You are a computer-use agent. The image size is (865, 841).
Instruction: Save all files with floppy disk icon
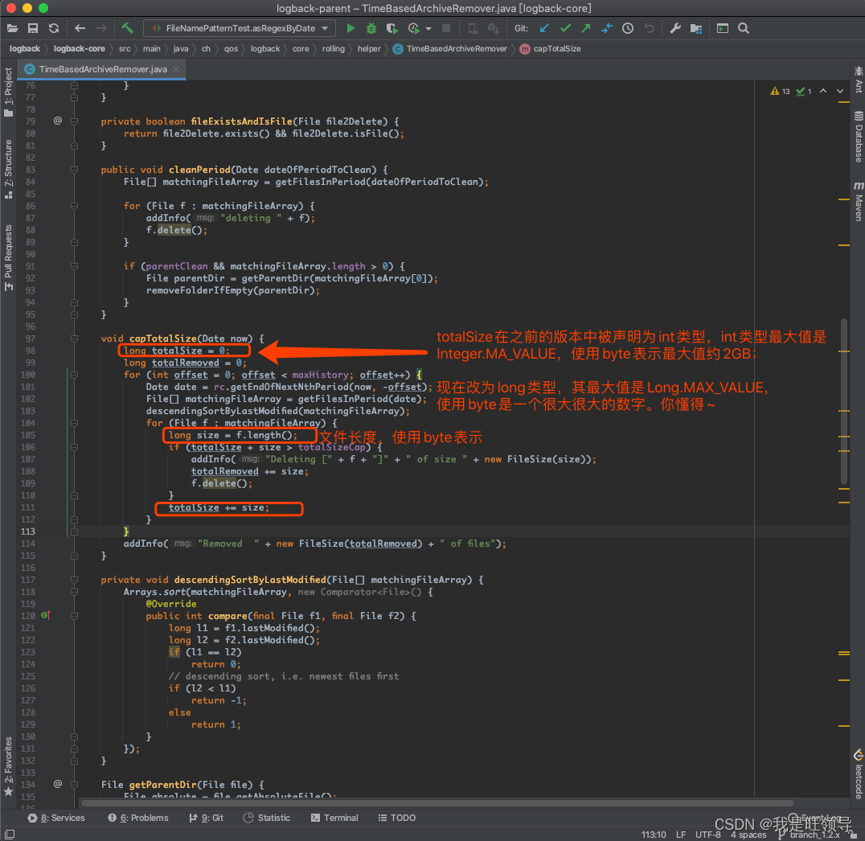pyautogui.click(x=33, y=28)
